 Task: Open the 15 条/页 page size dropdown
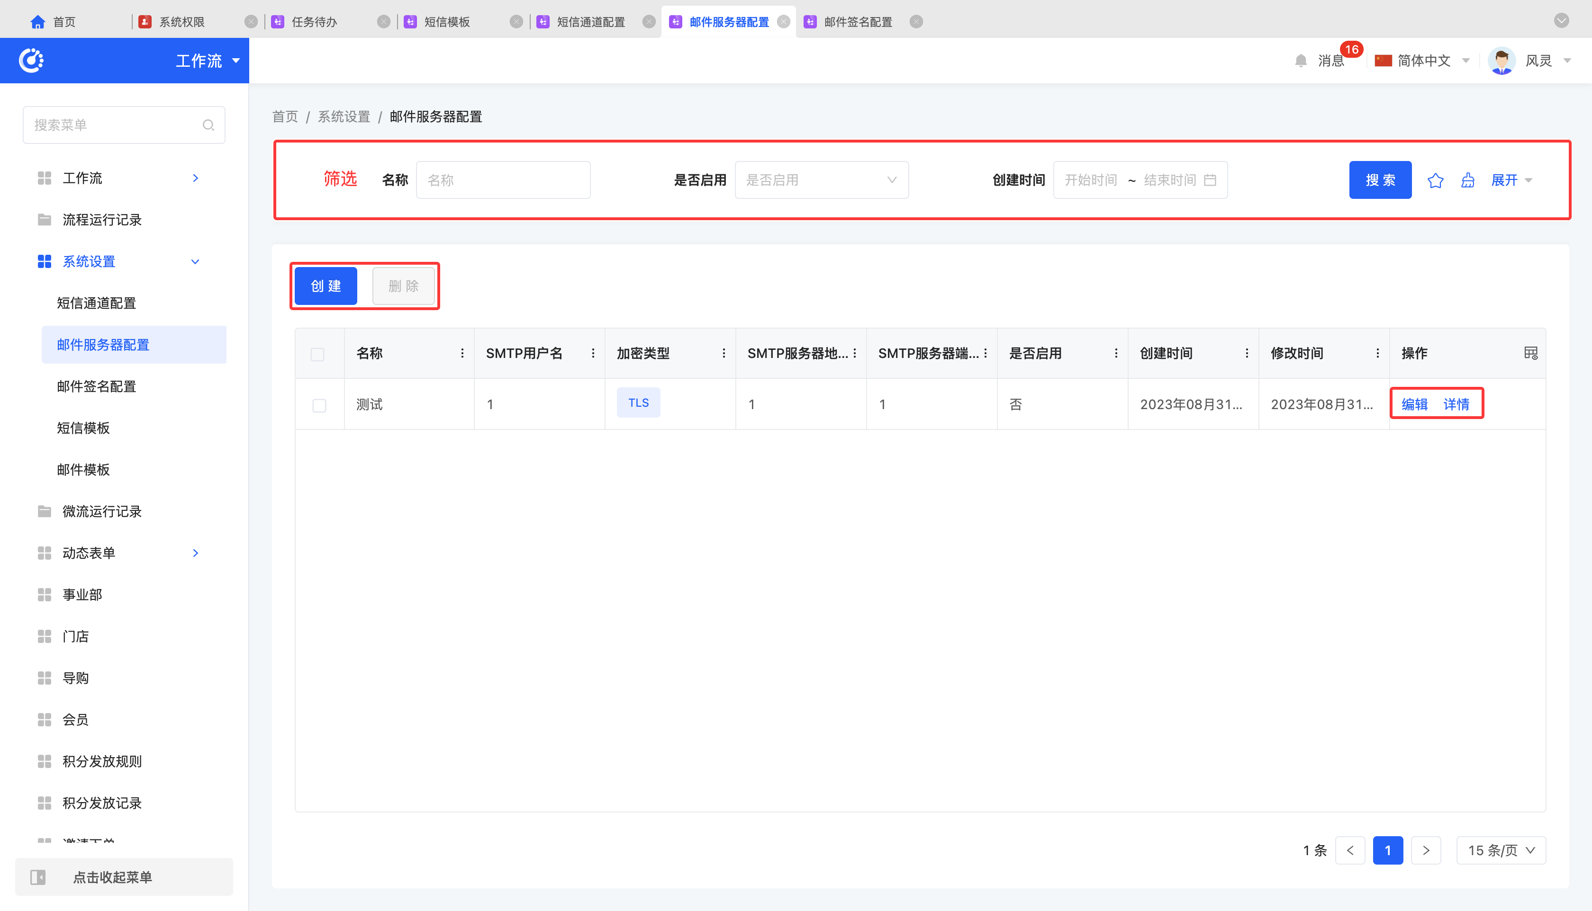click(1501, 850)
